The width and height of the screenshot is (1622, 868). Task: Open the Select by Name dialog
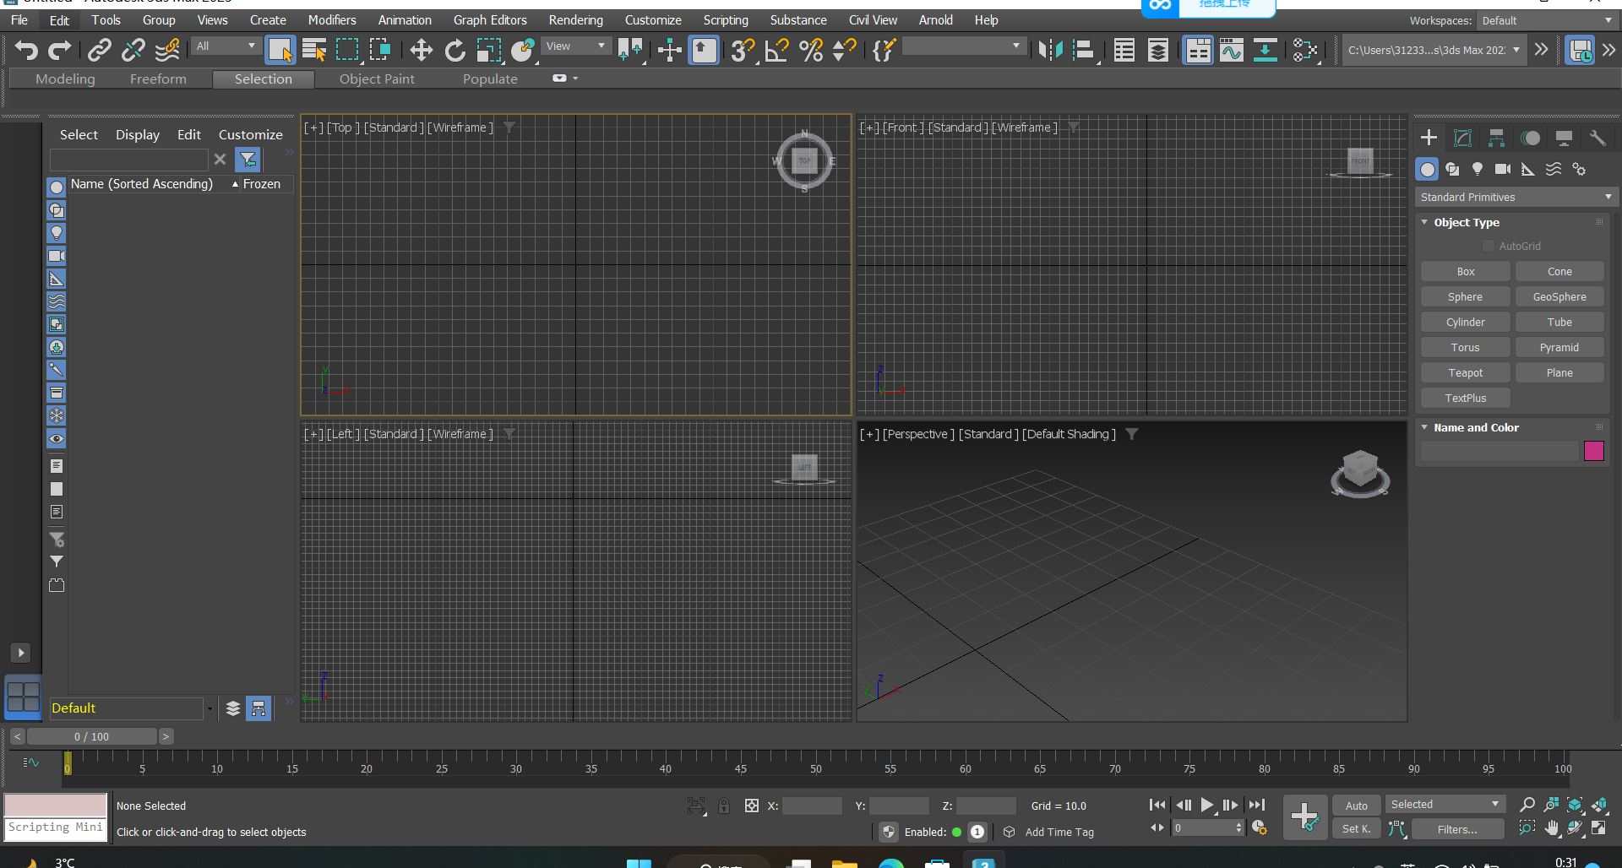tap(313, 50)
